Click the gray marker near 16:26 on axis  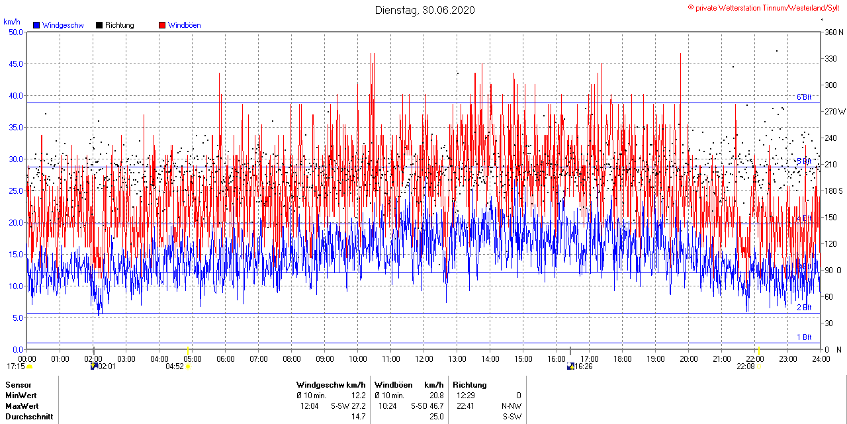point(570,350)
